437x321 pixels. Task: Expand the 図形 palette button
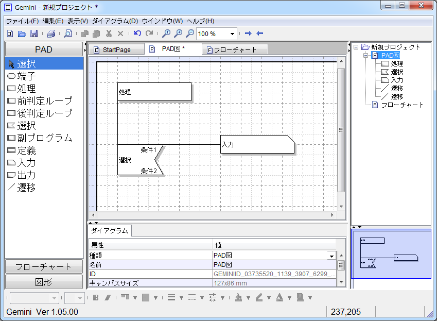click(44, 282)
